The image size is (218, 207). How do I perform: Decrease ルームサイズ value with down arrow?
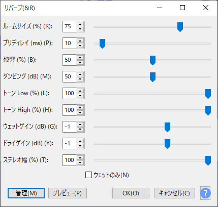80,29
